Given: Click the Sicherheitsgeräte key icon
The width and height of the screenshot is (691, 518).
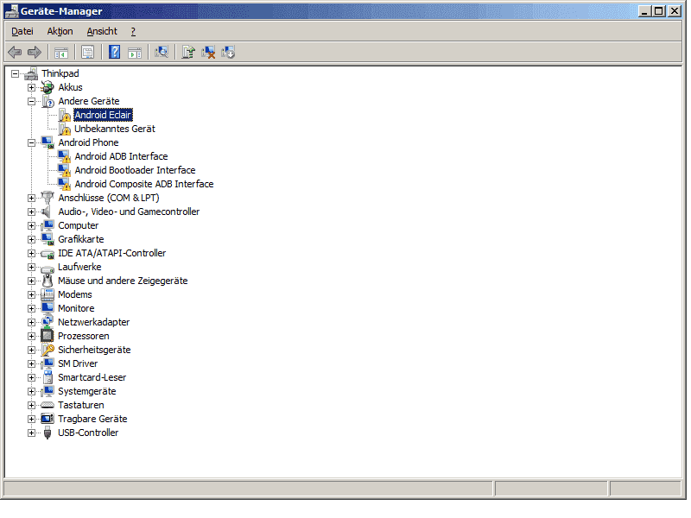Looking at the screenshot, I should tap(48, 350).
